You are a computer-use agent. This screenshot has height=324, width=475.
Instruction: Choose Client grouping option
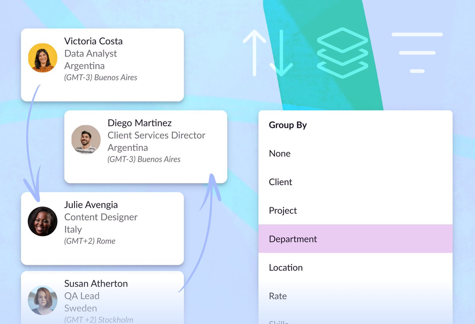point(355,182)
